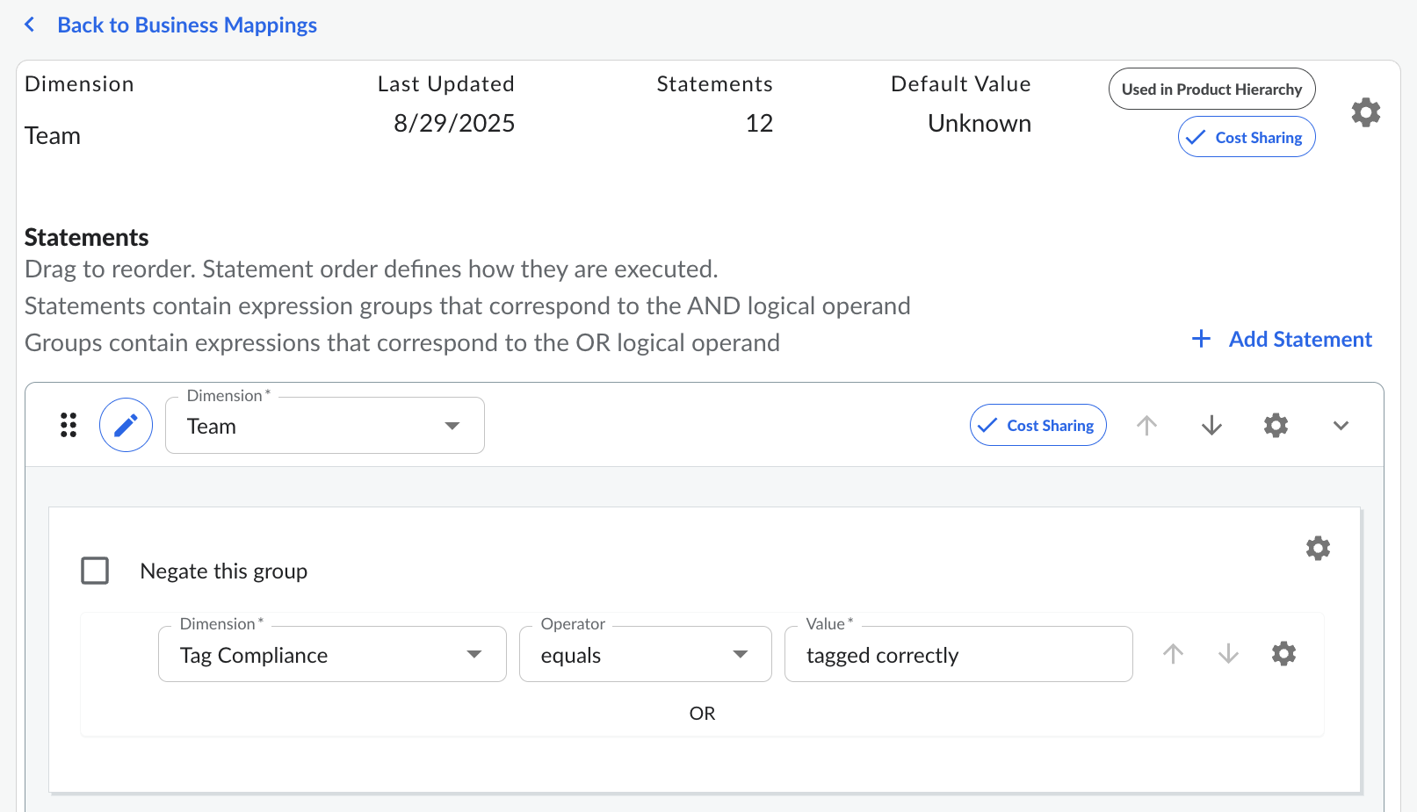Open statement row gear settings

[1276, 426]
